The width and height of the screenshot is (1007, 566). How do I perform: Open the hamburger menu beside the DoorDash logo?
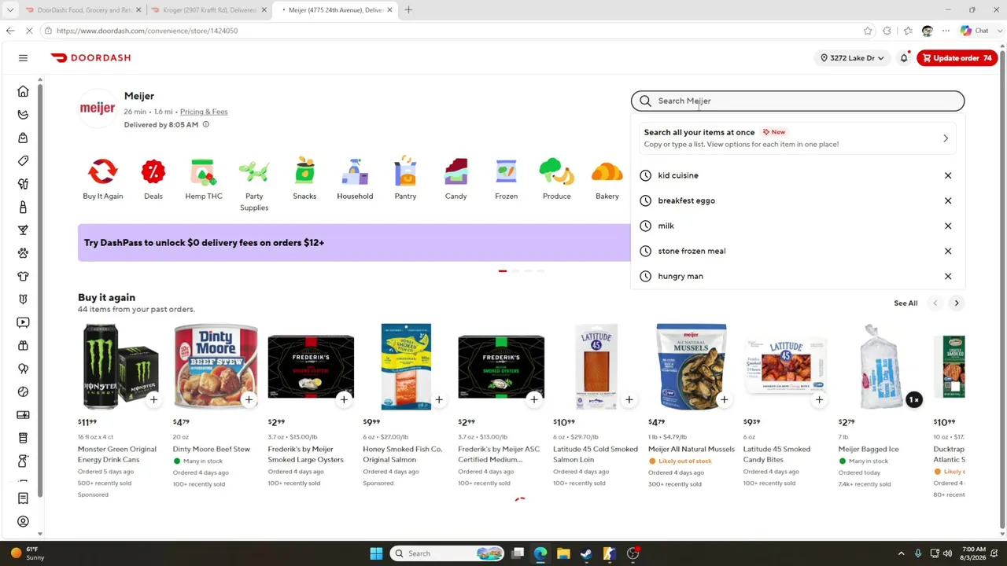pos(23,57)
